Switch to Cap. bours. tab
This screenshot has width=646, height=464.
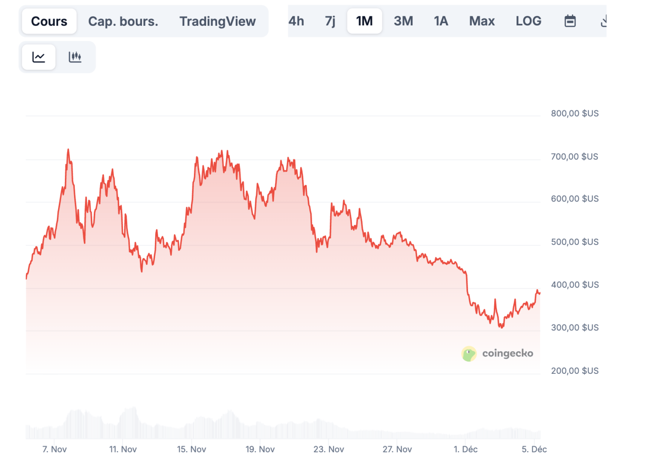(x=123, y=21)
